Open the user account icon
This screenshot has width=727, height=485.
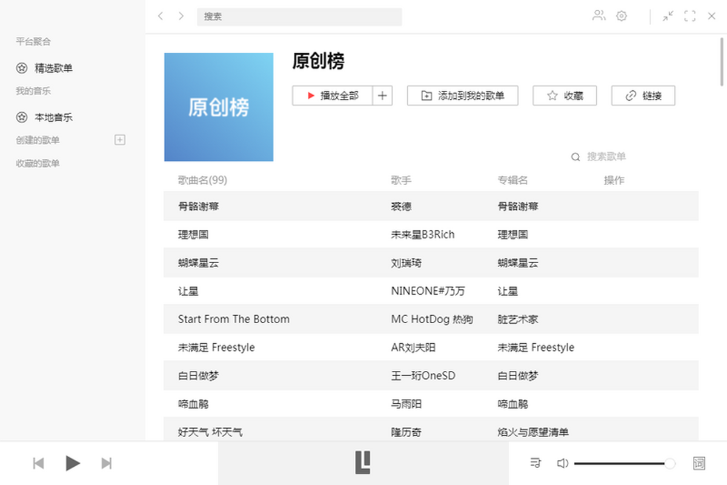tap(599, 16)
